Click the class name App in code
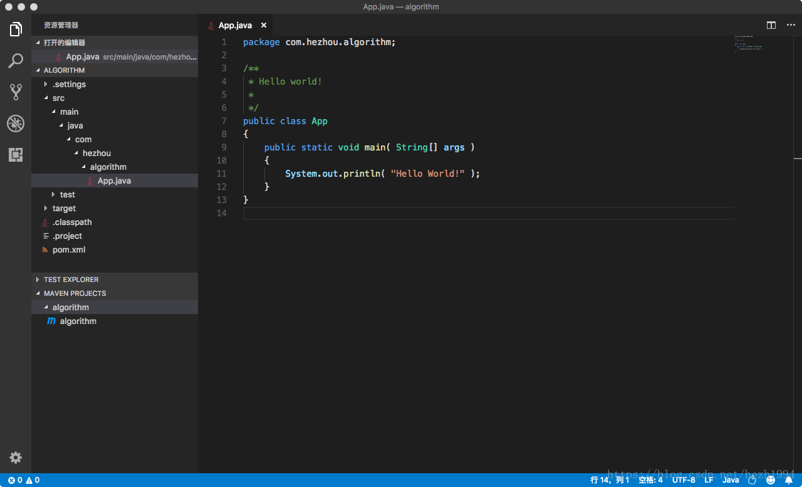Viewport: 802px width, 487px height. click(320, 121)
